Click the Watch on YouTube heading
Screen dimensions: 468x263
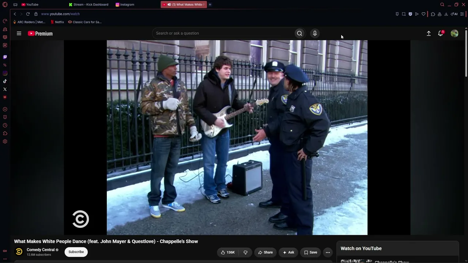(x=361, y=248)
